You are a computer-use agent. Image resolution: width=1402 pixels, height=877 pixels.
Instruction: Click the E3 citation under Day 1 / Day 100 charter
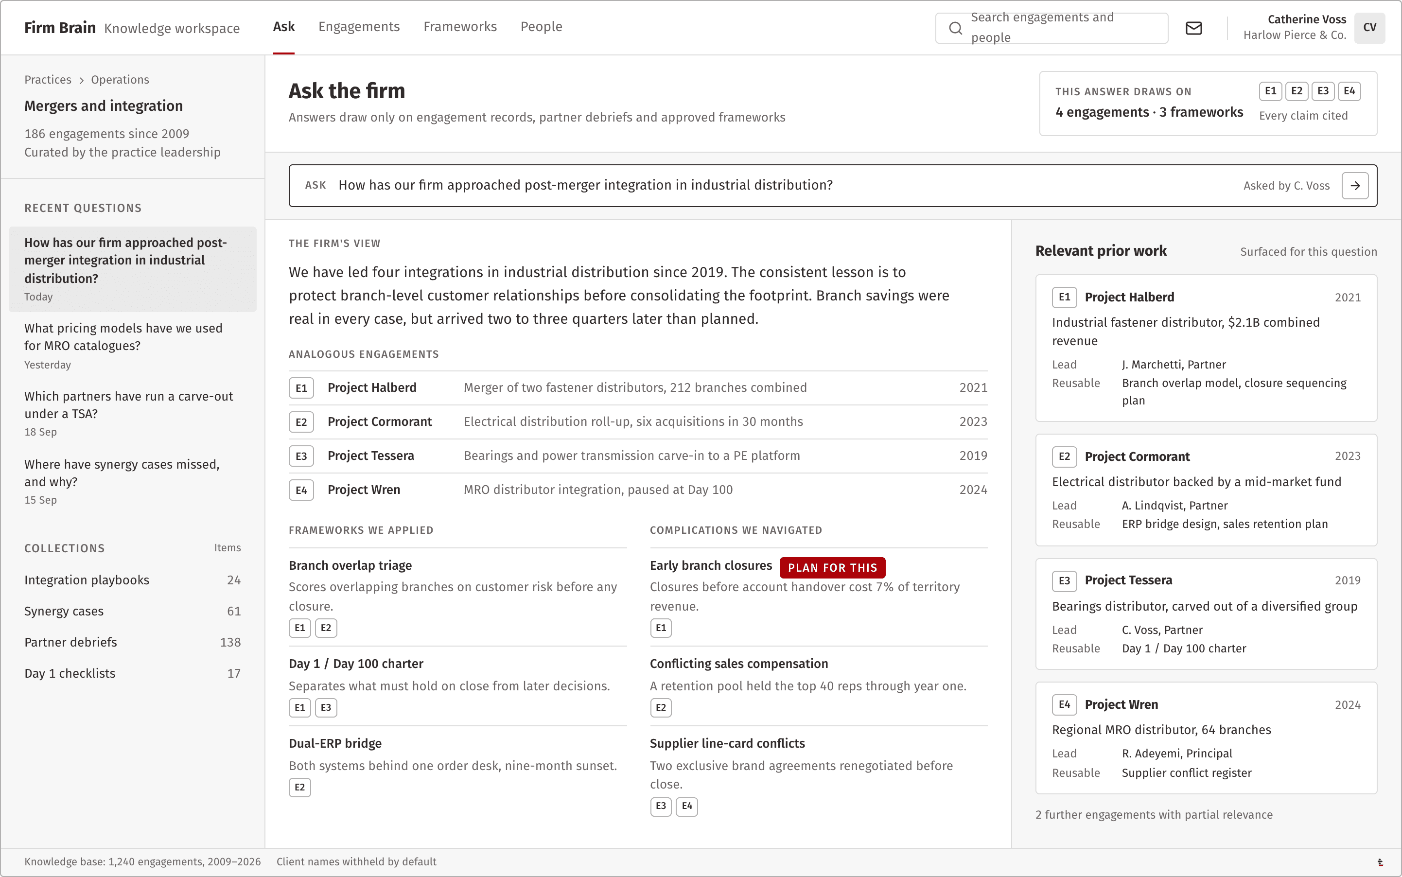coord(326,708)
